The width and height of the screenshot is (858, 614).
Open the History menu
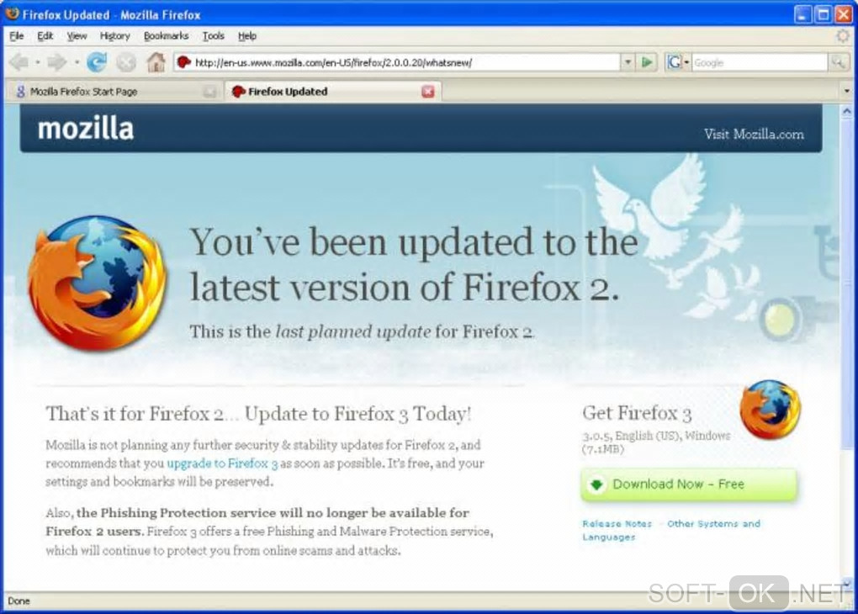tap(115, 36)
